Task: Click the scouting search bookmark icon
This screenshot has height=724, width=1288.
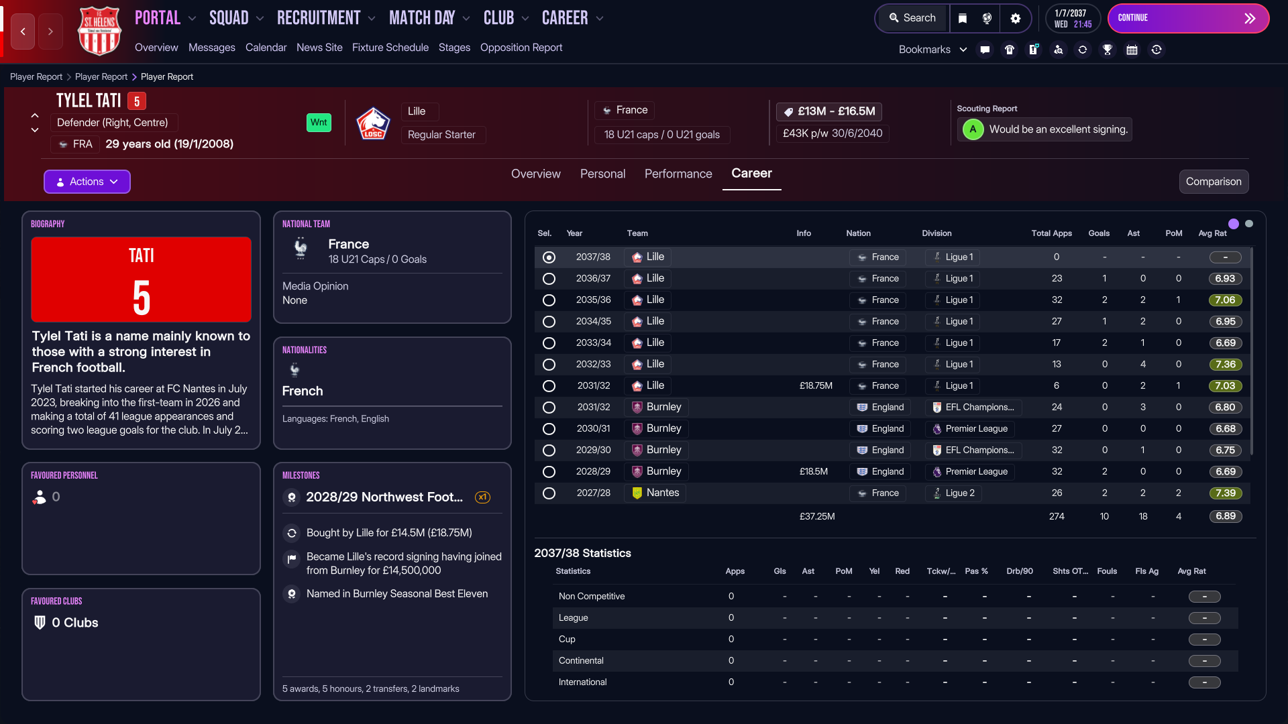Action: [x=1058, y=50]
